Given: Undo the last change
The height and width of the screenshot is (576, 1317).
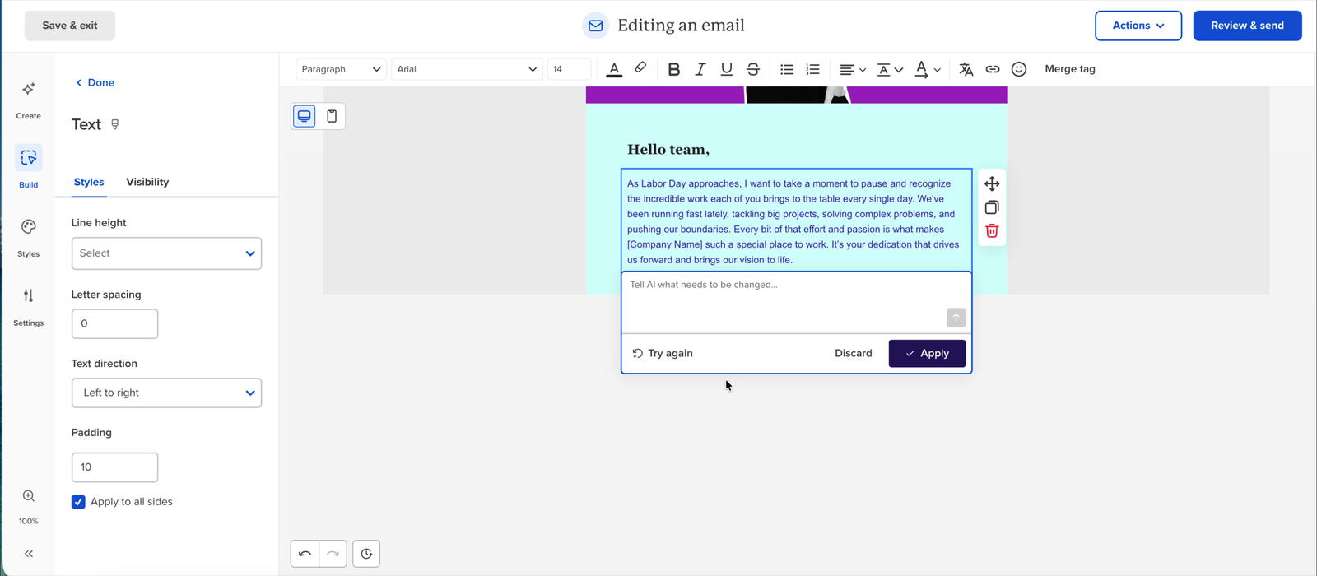Looking at the screenshot, I should pos(305,554).
